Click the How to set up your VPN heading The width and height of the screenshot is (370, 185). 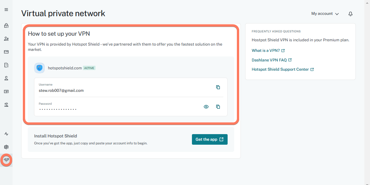pyautogui.click(x=59, y=33)
